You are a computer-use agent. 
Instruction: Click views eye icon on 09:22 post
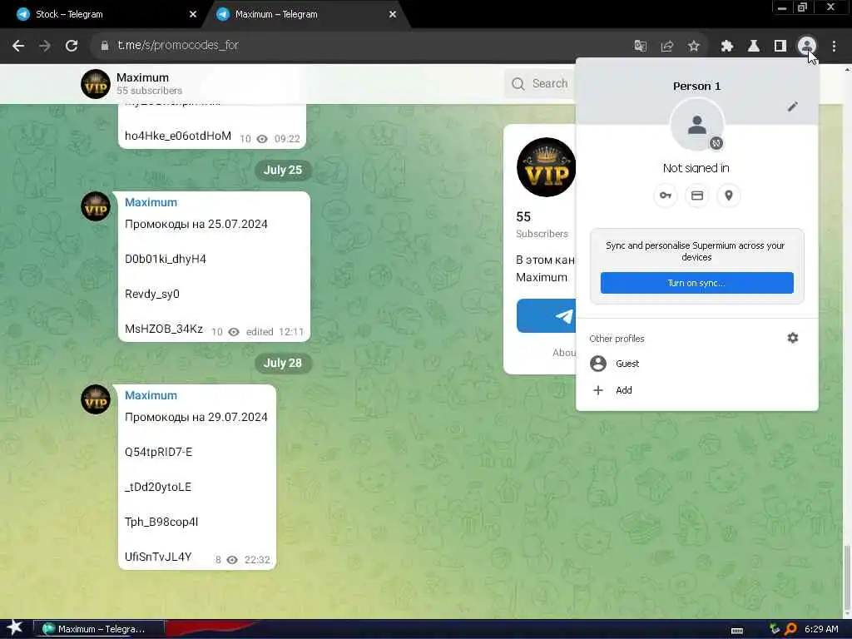click(262, 139)
